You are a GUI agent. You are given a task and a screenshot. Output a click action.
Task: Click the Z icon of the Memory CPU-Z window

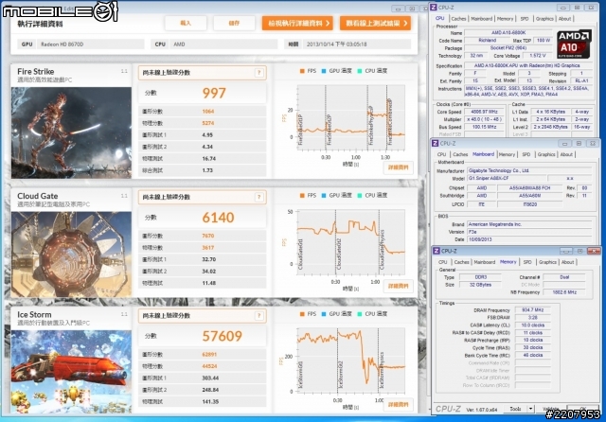coord(437,251)
